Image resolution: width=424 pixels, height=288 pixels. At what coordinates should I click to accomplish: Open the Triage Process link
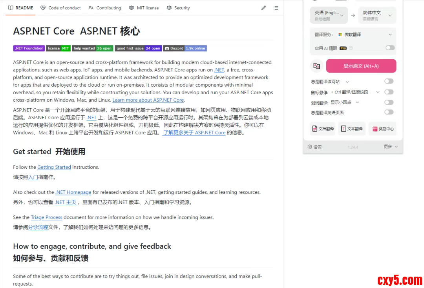coord(46,217)
